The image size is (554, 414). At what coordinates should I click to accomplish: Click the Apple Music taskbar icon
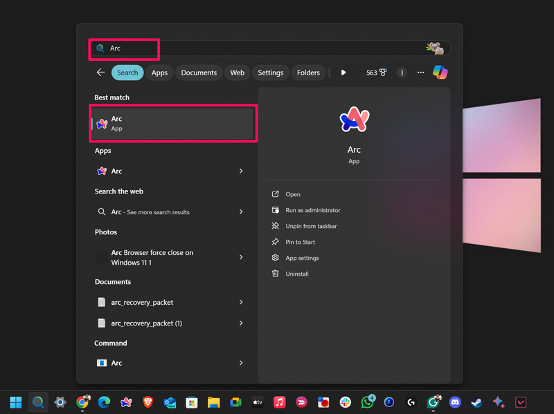[279, 402]
